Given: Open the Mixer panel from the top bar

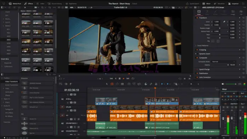Looking at the screenshot, I should point(207,4).
